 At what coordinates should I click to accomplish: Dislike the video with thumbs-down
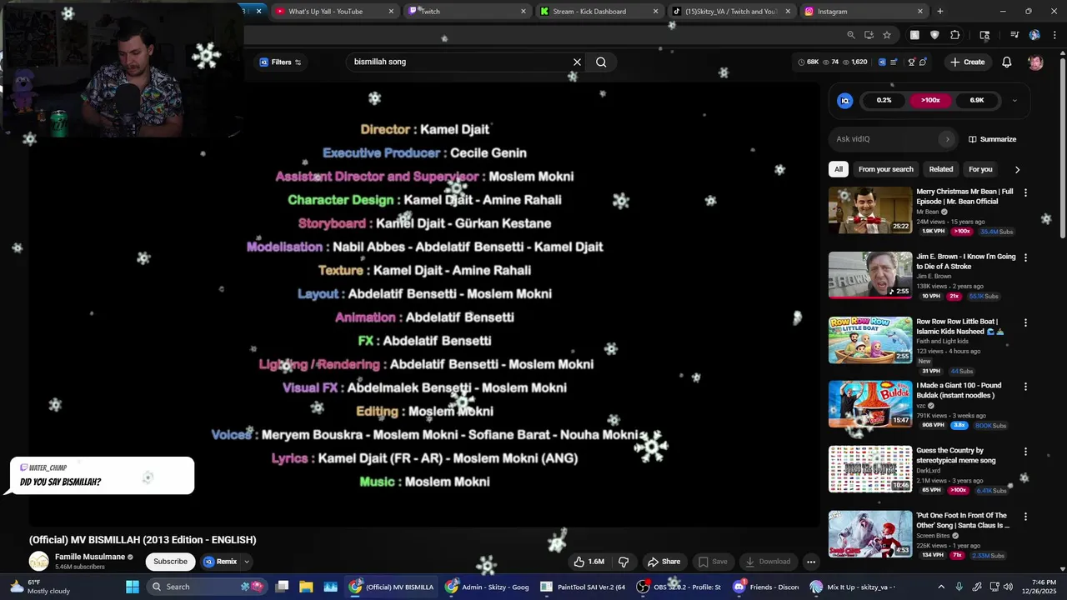(x=623, y=562)
